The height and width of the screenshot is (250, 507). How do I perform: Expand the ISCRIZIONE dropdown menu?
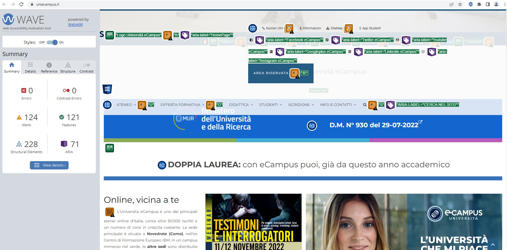tap(301, 105)
